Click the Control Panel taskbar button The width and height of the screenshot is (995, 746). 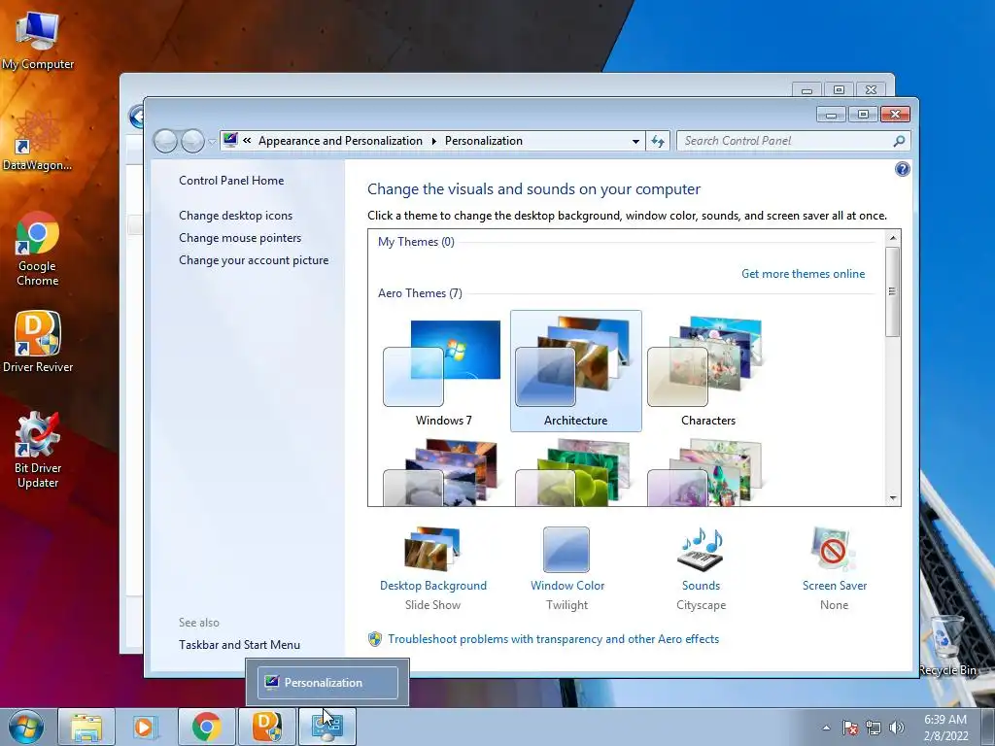[x=327, y=727]
